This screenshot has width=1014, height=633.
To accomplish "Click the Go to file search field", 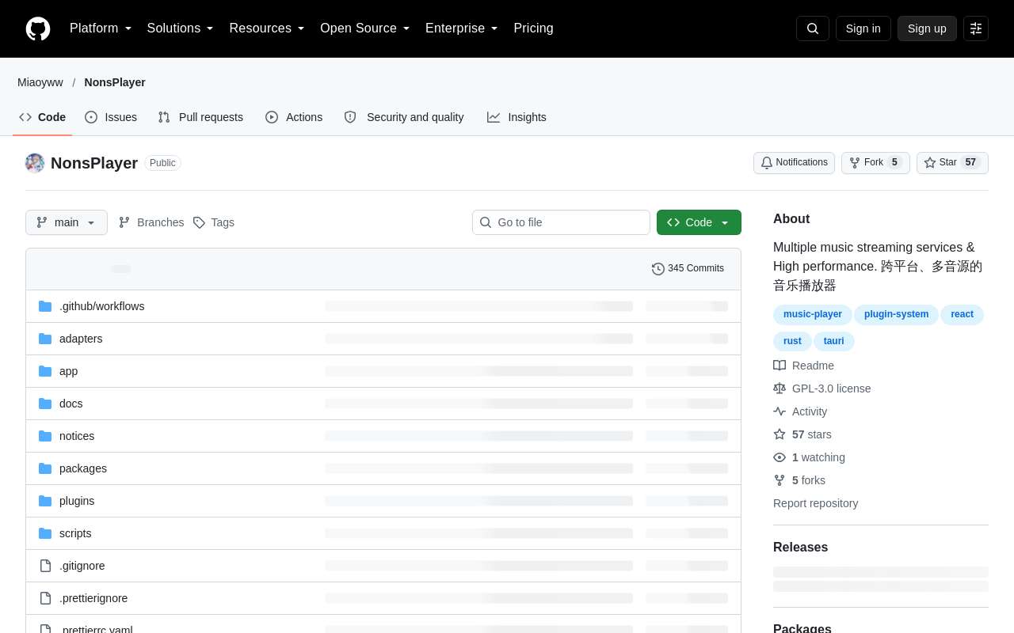I will (561, 222).
